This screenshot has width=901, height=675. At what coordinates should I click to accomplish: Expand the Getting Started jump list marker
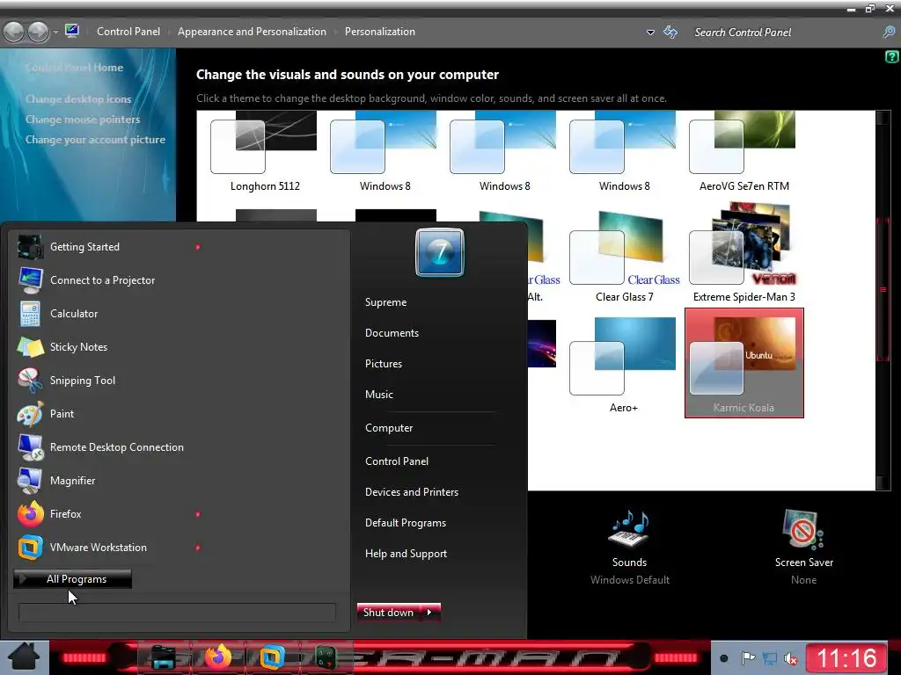198,247
